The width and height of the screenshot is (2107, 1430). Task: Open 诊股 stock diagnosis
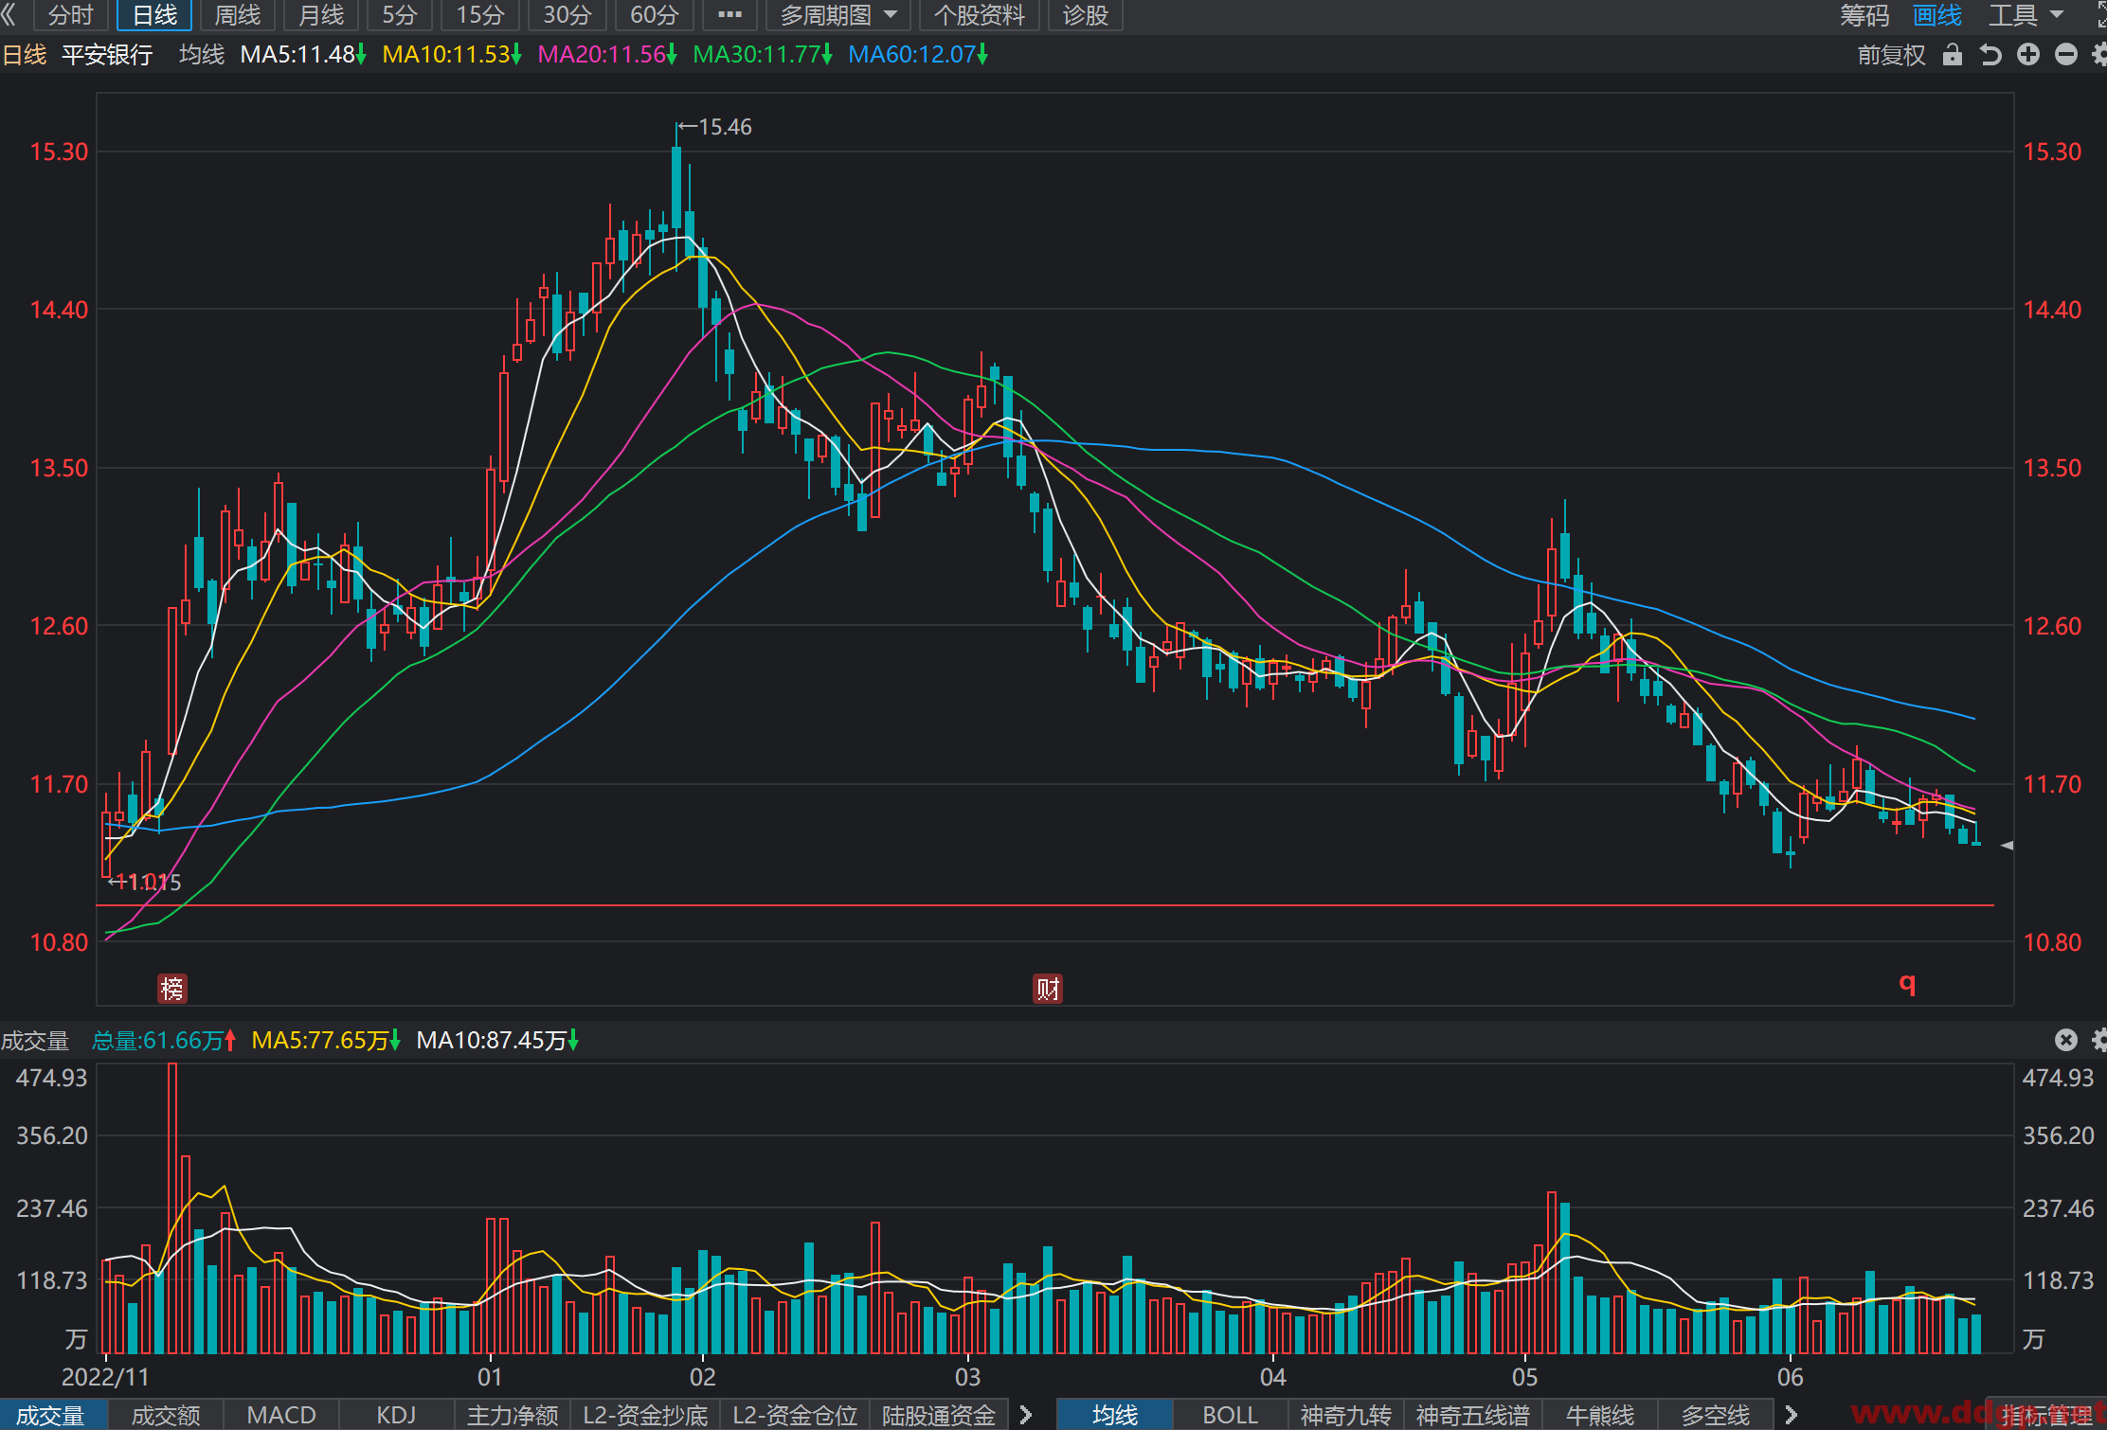[x=1085, y=15]
